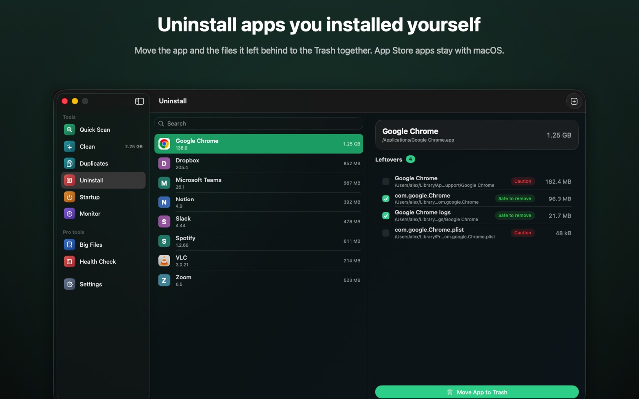Screen dimensions: 639x399
Task: Click the 852 MB Dropbox size
Action: tap(352, 164)
